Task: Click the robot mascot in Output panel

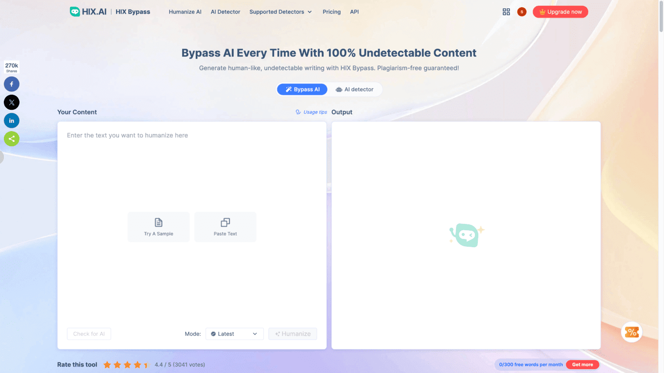Action: (467, 236)
